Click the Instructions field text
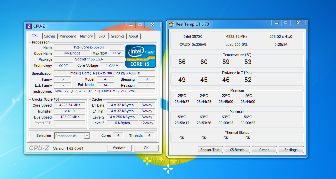The width and height of the screenshot is (336, 179). pos(105,91)
